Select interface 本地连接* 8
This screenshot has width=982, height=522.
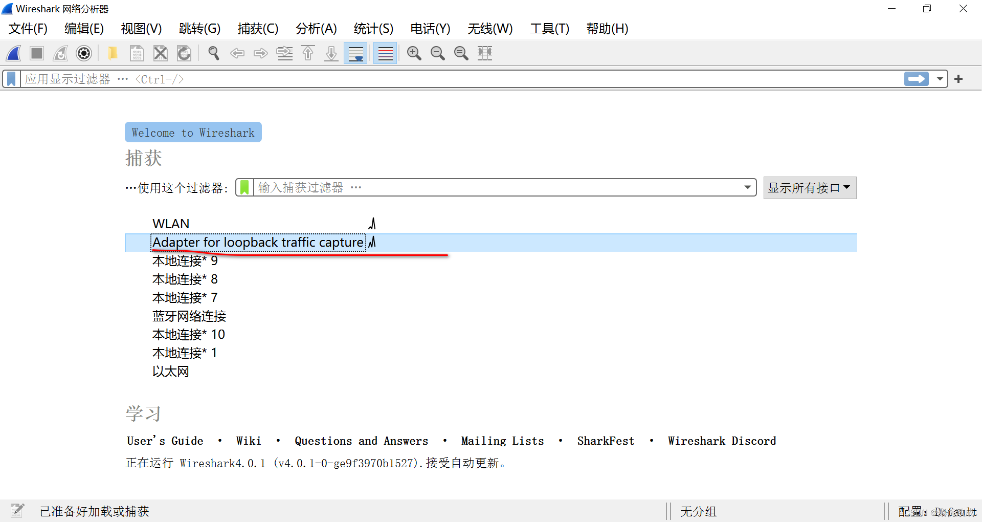[185, 279]
